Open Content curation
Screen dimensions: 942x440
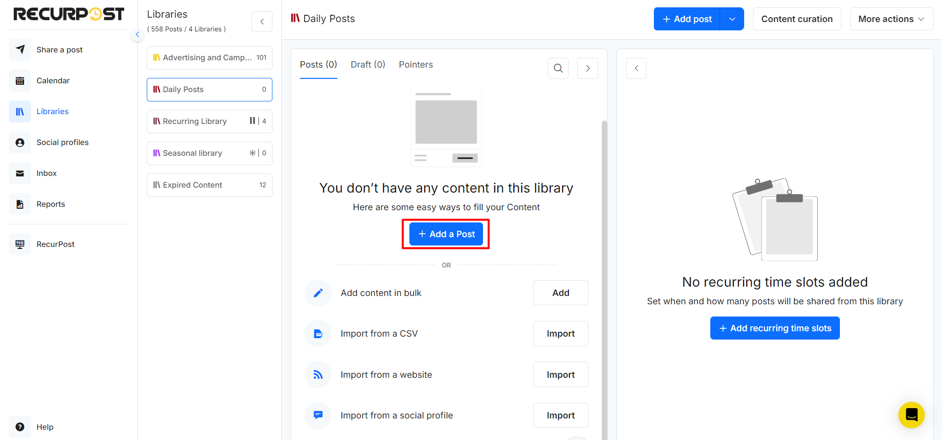(x=797, y=19)
